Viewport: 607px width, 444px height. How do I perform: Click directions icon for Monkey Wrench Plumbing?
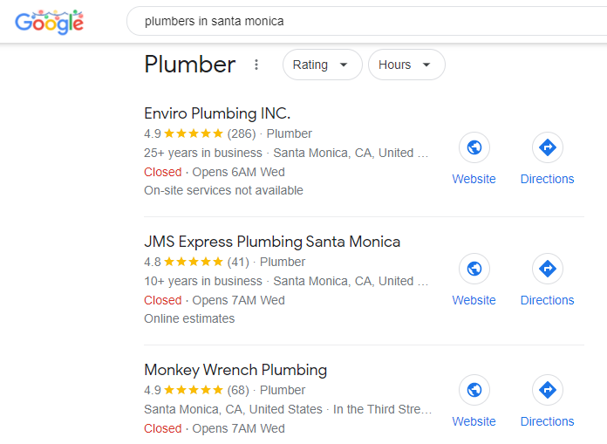coord(548,390)
